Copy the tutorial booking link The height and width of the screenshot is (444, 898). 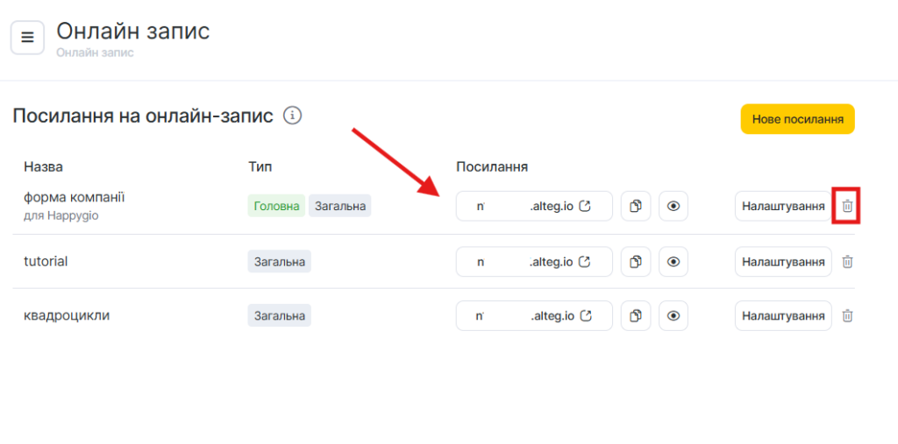pyautogui.click(x=636, y=262)
